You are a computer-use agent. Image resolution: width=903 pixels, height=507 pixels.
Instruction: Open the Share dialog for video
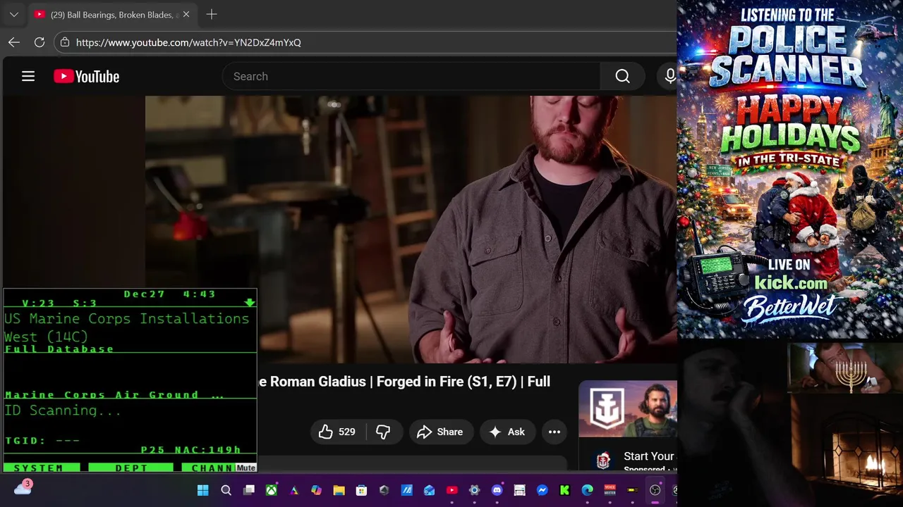click(x=440, y=432)
